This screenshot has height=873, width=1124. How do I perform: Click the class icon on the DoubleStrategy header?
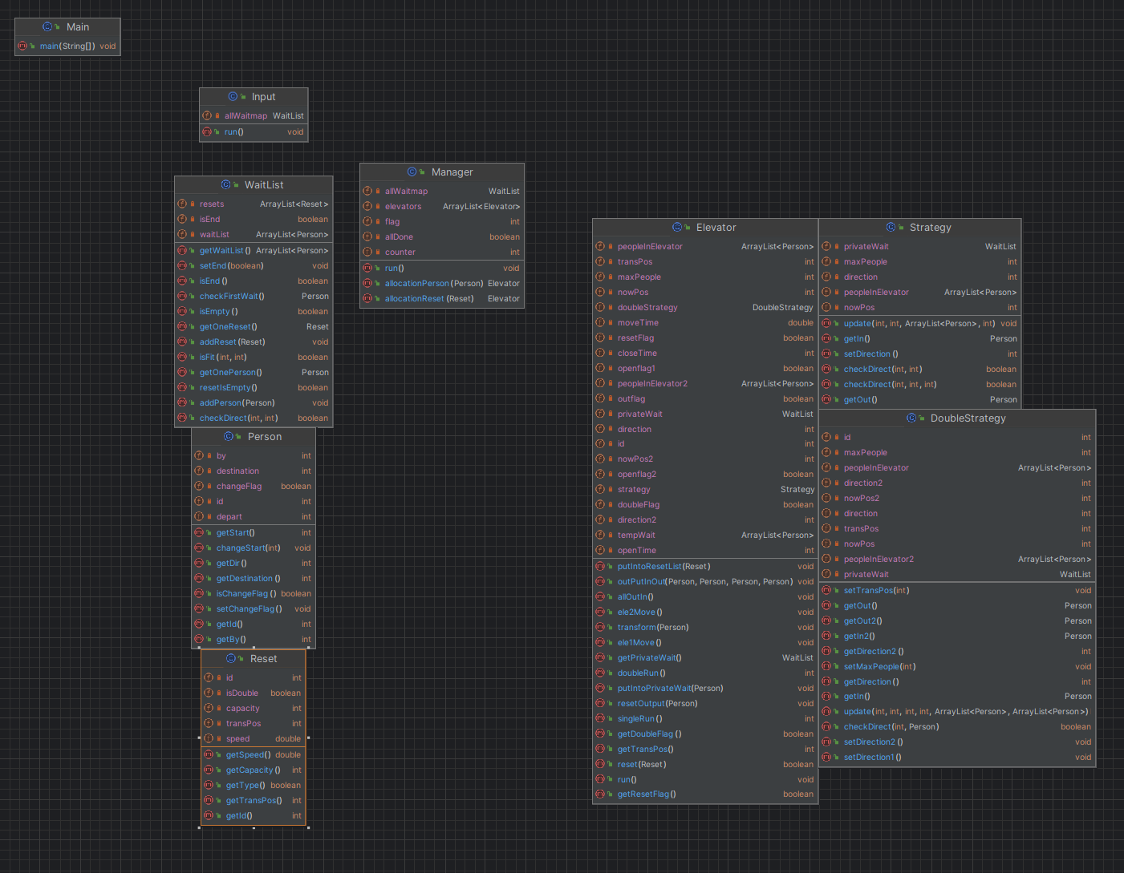(x=911, y=418)
